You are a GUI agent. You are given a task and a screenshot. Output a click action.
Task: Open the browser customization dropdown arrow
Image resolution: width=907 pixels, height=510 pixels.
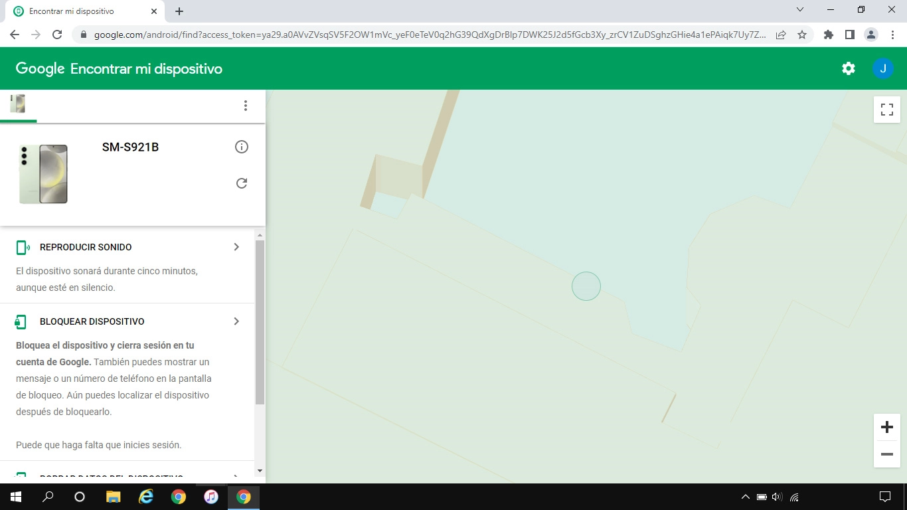coord(799,9)
